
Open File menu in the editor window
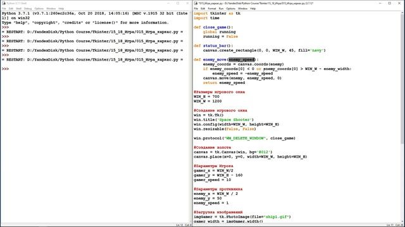tap(196, 8)
